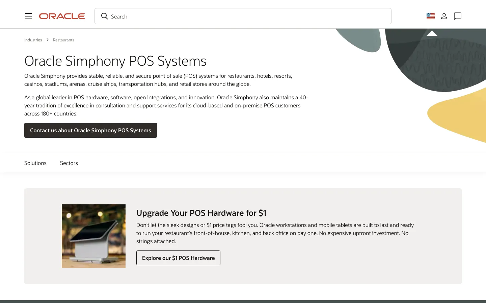Switch to the Sectors tab
Viewport: 486px width, 303px height.
(69, 163)
